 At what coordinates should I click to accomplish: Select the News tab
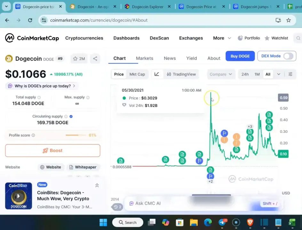coord(170,58)
